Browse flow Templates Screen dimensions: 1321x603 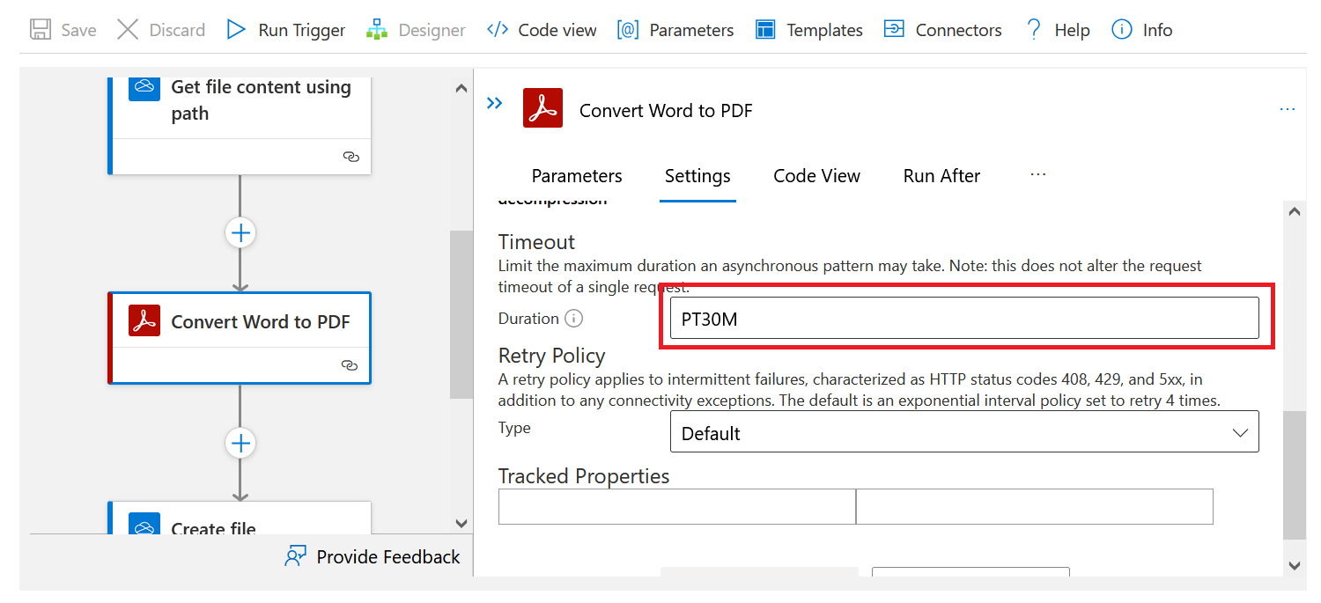[x=808, y=29]
